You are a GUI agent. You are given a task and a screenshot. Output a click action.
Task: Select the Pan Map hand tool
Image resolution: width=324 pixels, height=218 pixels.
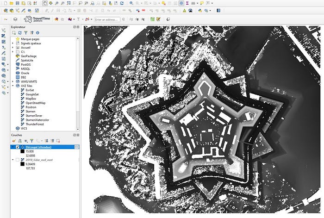point(44,3)
